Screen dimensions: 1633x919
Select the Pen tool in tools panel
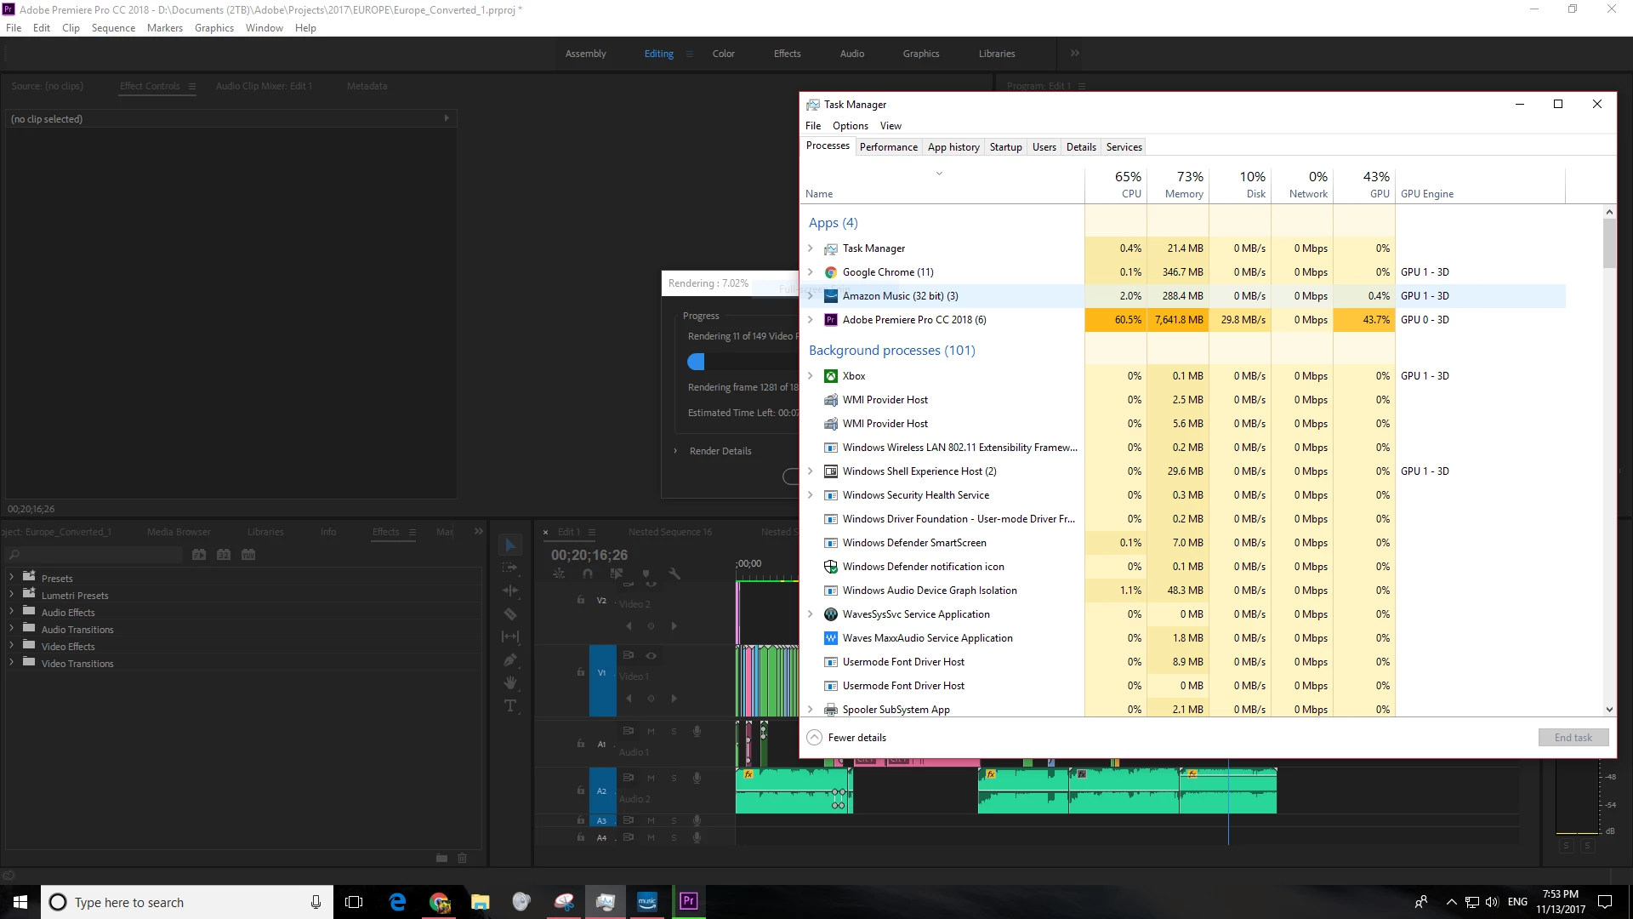[x=510, y=659]
